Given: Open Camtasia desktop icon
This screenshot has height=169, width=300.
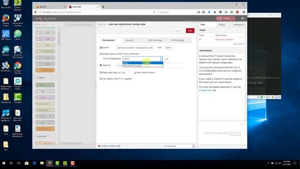Looking at the screenshot, I should (x=18, y=98).
